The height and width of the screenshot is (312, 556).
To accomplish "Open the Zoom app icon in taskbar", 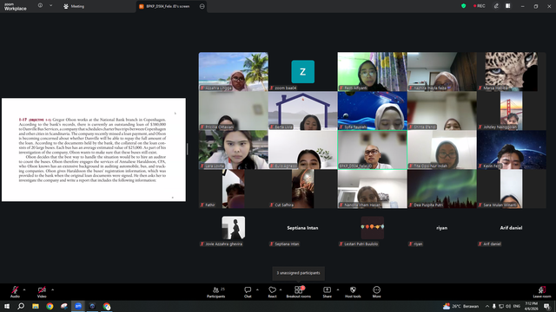I will (x=78, y=306).
